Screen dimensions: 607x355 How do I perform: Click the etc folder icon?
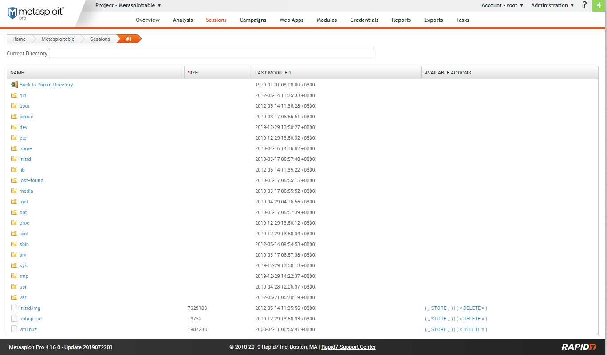pyautogui.click(x=14, y=138)
